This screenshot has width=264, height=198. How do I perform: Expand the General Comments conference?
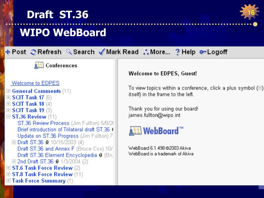coord(8,91)
